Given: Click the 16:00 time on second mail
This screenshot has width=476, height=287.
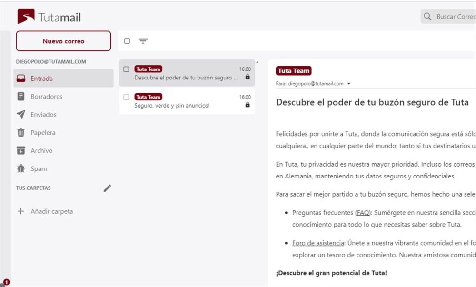Looking at the screenshot, I should click(245, 97).
